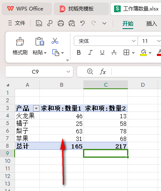The width and height of the screenshot is (161, 191).
Task: Click the formula bar zoom icon
Action: pyautogui.click(x=90, y=72)
